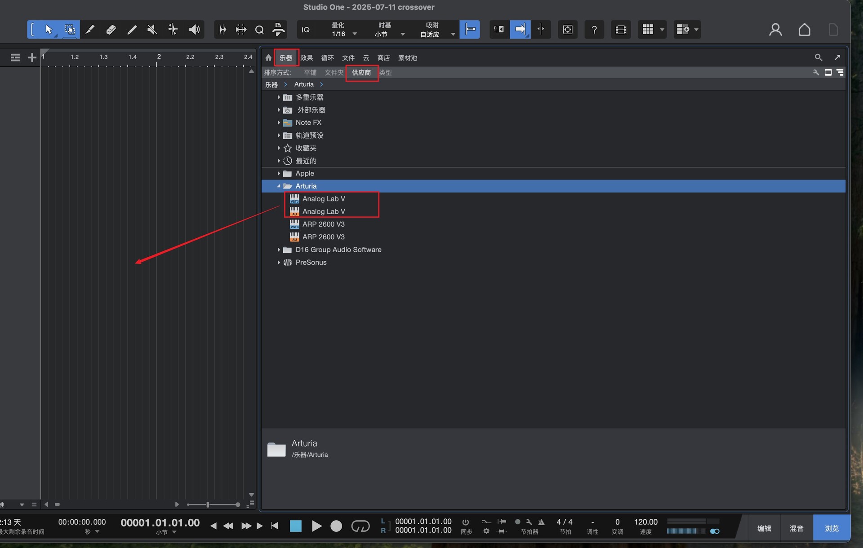Select the Split (knife) tool
Viewport: 863px width, 548px height.
pyautogui.click(x=90, y=30)
